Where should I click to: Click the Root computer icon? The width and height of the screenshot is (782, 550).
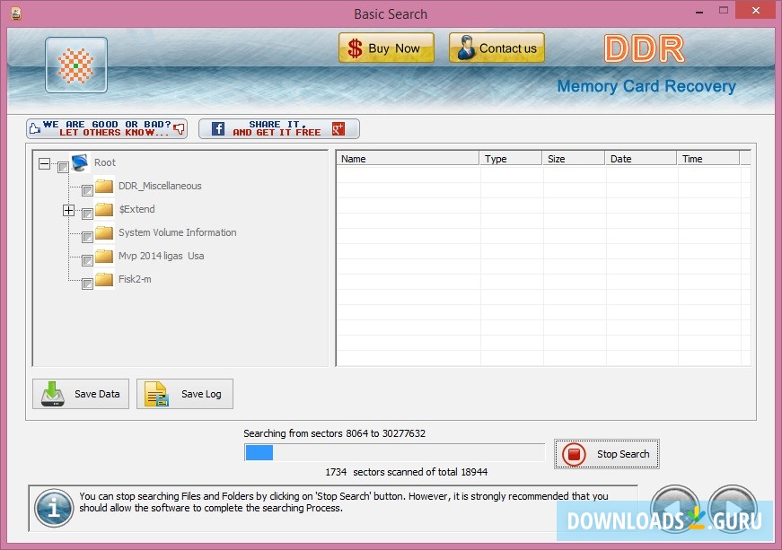(x=80, y=162)
